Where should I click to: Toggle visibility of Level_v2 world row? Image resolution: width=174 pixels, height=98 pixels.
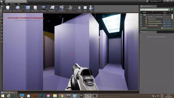tap(141, 15)
